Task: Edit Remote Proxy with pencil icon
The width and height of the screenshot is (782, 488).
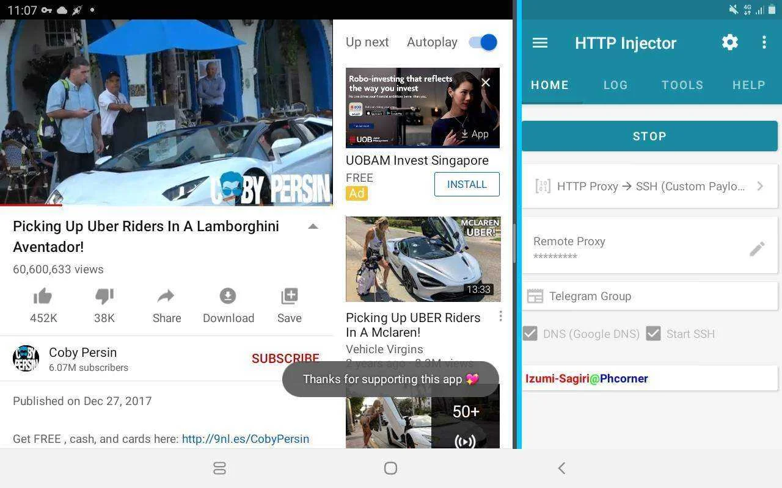Action: [757, 249]
